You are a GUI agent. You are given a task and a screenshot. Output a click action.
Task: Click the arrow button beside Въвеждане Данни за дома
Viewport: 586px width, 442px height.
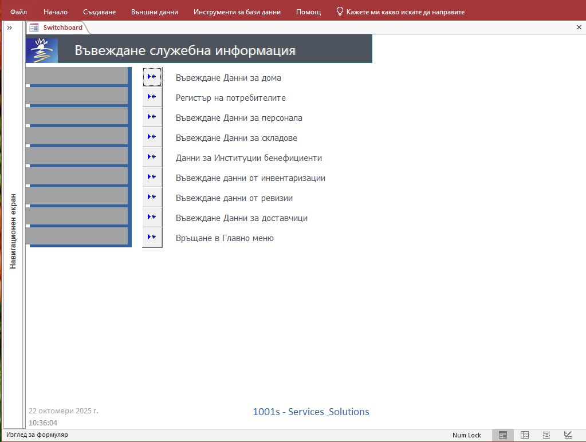coord(152,77)
